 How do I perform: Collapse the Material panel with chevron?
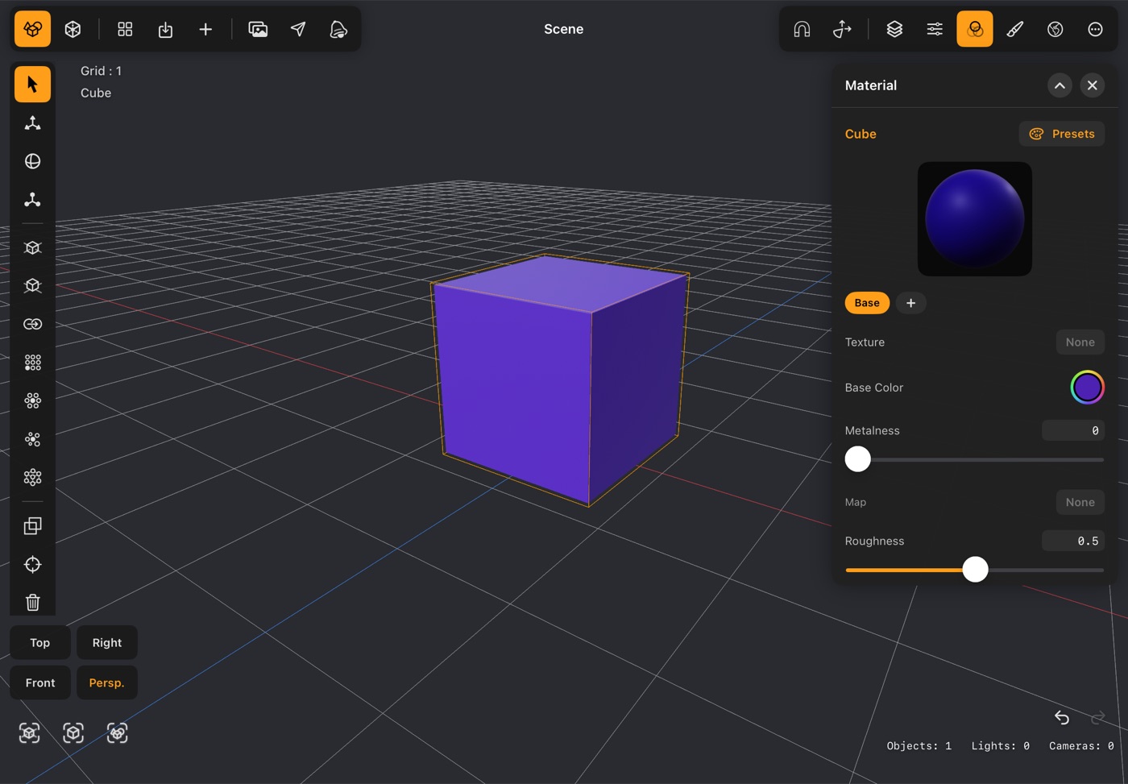1060,85
